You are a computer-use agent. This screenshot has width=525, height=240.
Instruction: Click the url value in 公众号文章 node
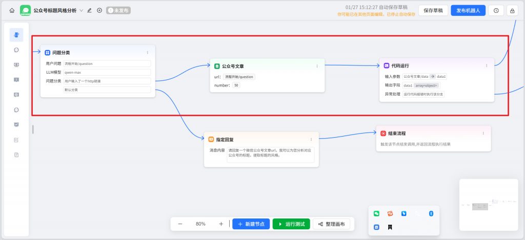(239, 77)
